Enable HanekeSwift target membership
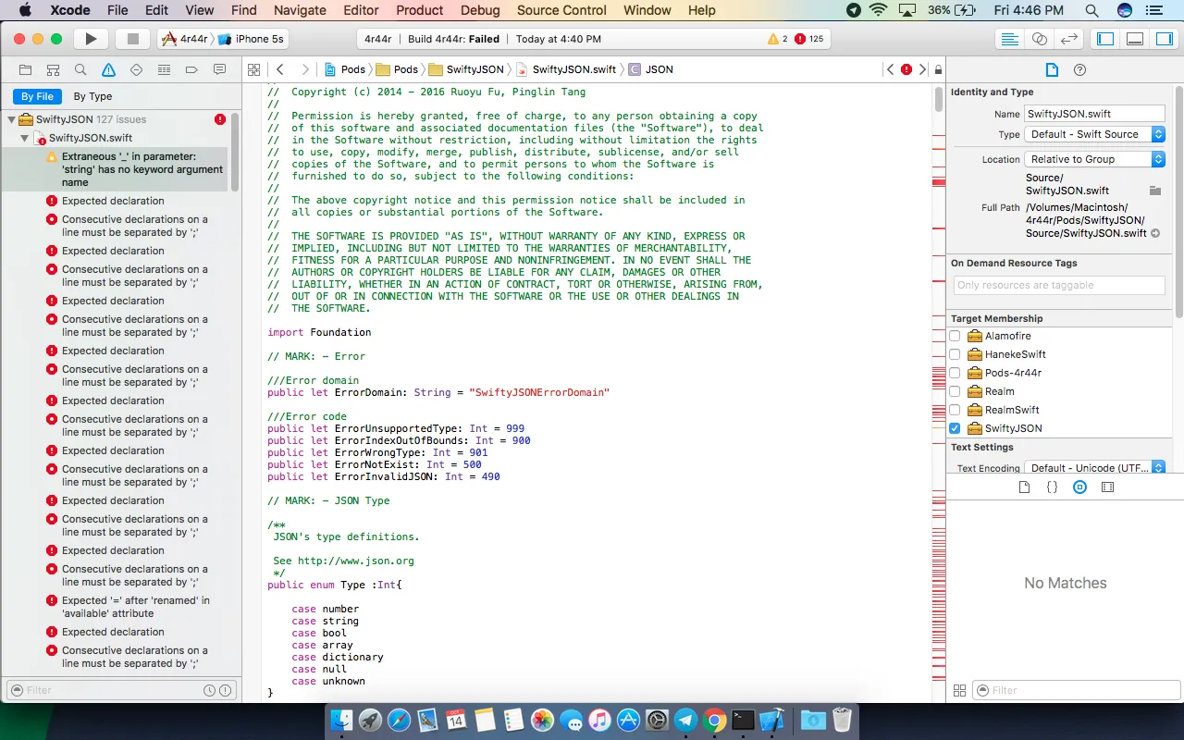The height and width of the screenshot is (740, 1184). pyautogui.click(x=955, y=354)
